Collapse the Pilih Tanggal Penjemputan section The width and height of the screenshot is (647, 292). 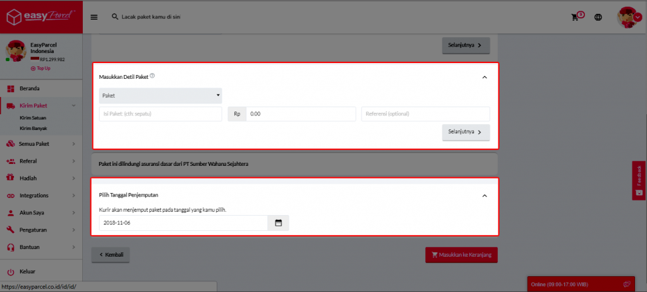[x=485, y=196]
